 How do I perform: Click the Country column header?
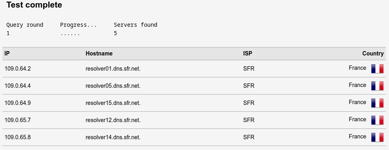tap(373, 53)
